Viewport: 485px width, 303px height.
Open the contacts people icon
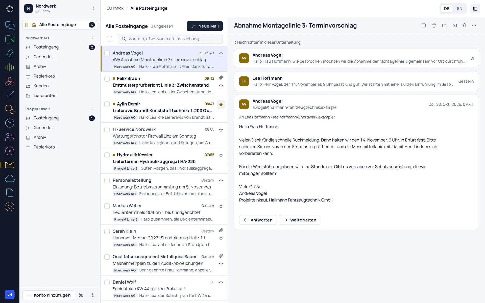(x=10, y=137)
